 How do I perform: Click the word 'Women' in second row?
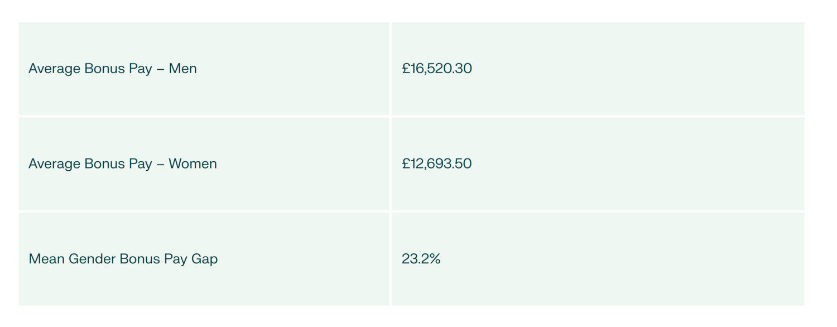(193, 163)
